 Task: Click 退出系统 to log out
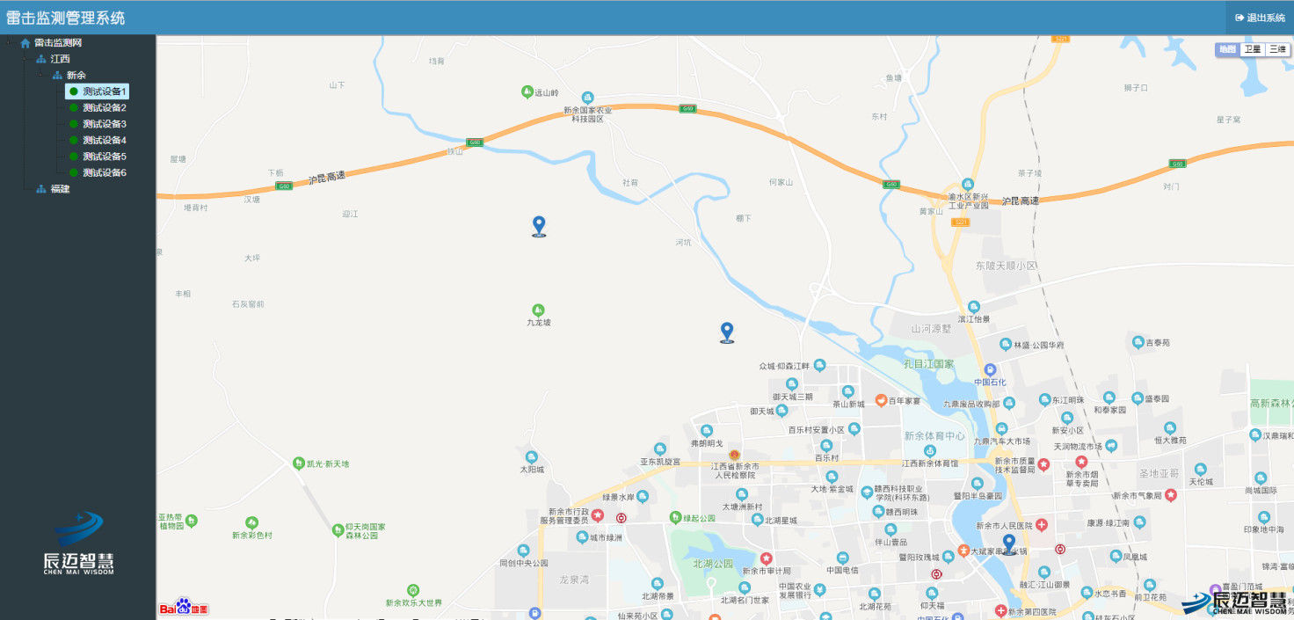(x=1260, y=18)
